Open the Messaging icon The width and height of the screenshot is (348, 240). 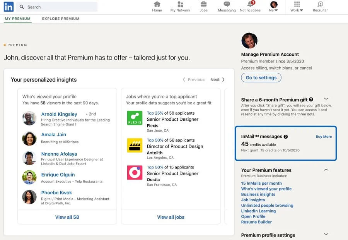[227, 5]
